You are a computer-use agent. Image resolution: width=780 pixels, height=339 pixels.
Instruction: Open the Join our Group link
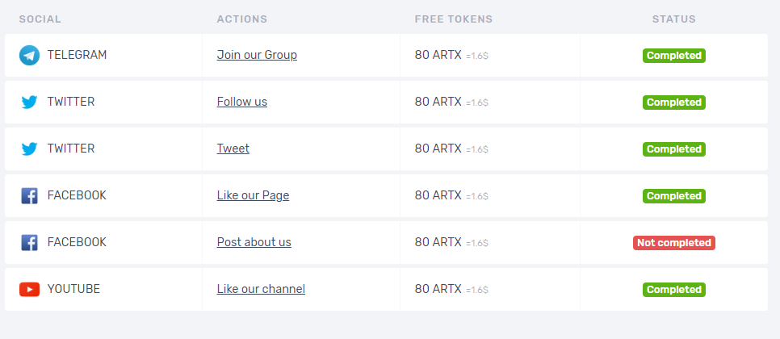[257, 55]
